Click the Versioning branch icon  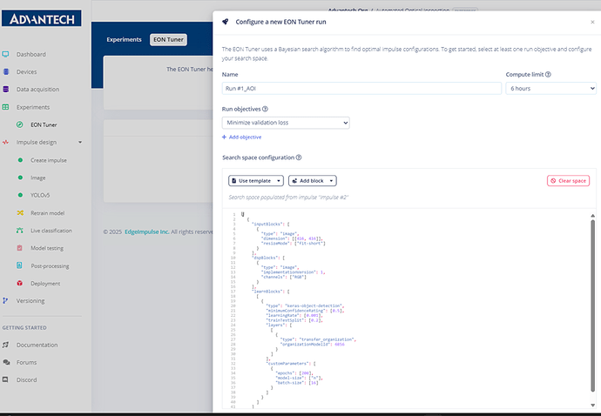point(5,301)
